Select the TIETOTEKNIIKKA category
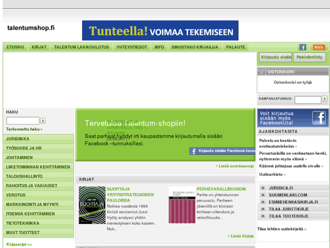Image resolution: width=330 pixels, height=248 pixels. tap(39, 223)
